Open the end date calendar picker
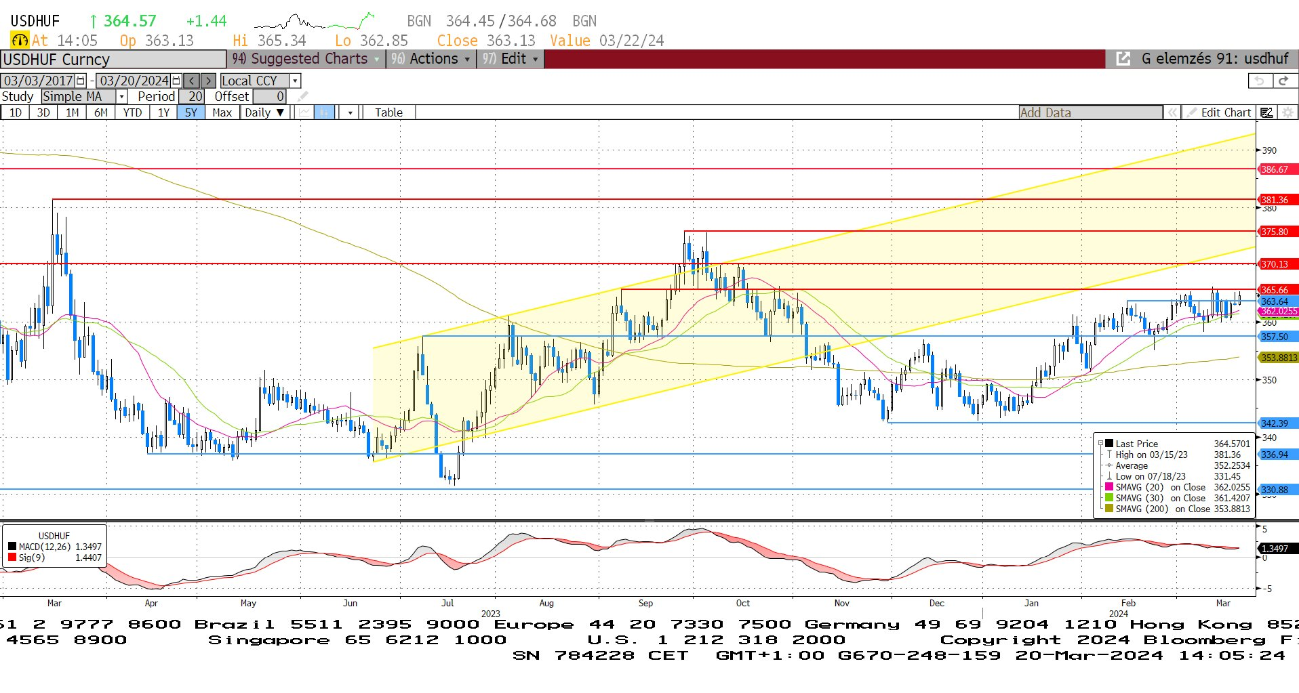1299x693 pixels. (x=176, y=81)
